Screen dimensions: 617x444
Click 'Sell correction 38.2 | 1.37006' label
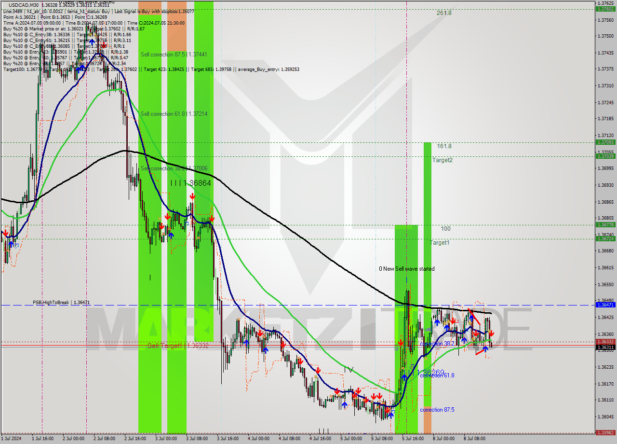tap(174, 168)
